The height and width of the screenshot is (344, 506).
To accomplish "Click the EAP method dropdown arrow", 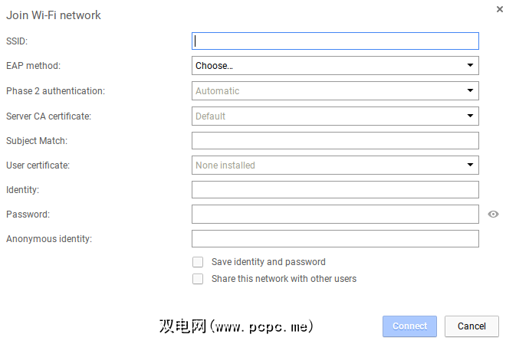I will pos(471,66).
